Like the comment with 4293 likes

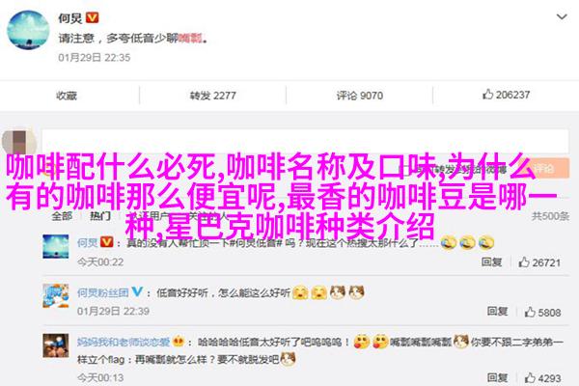click(530, 378)
